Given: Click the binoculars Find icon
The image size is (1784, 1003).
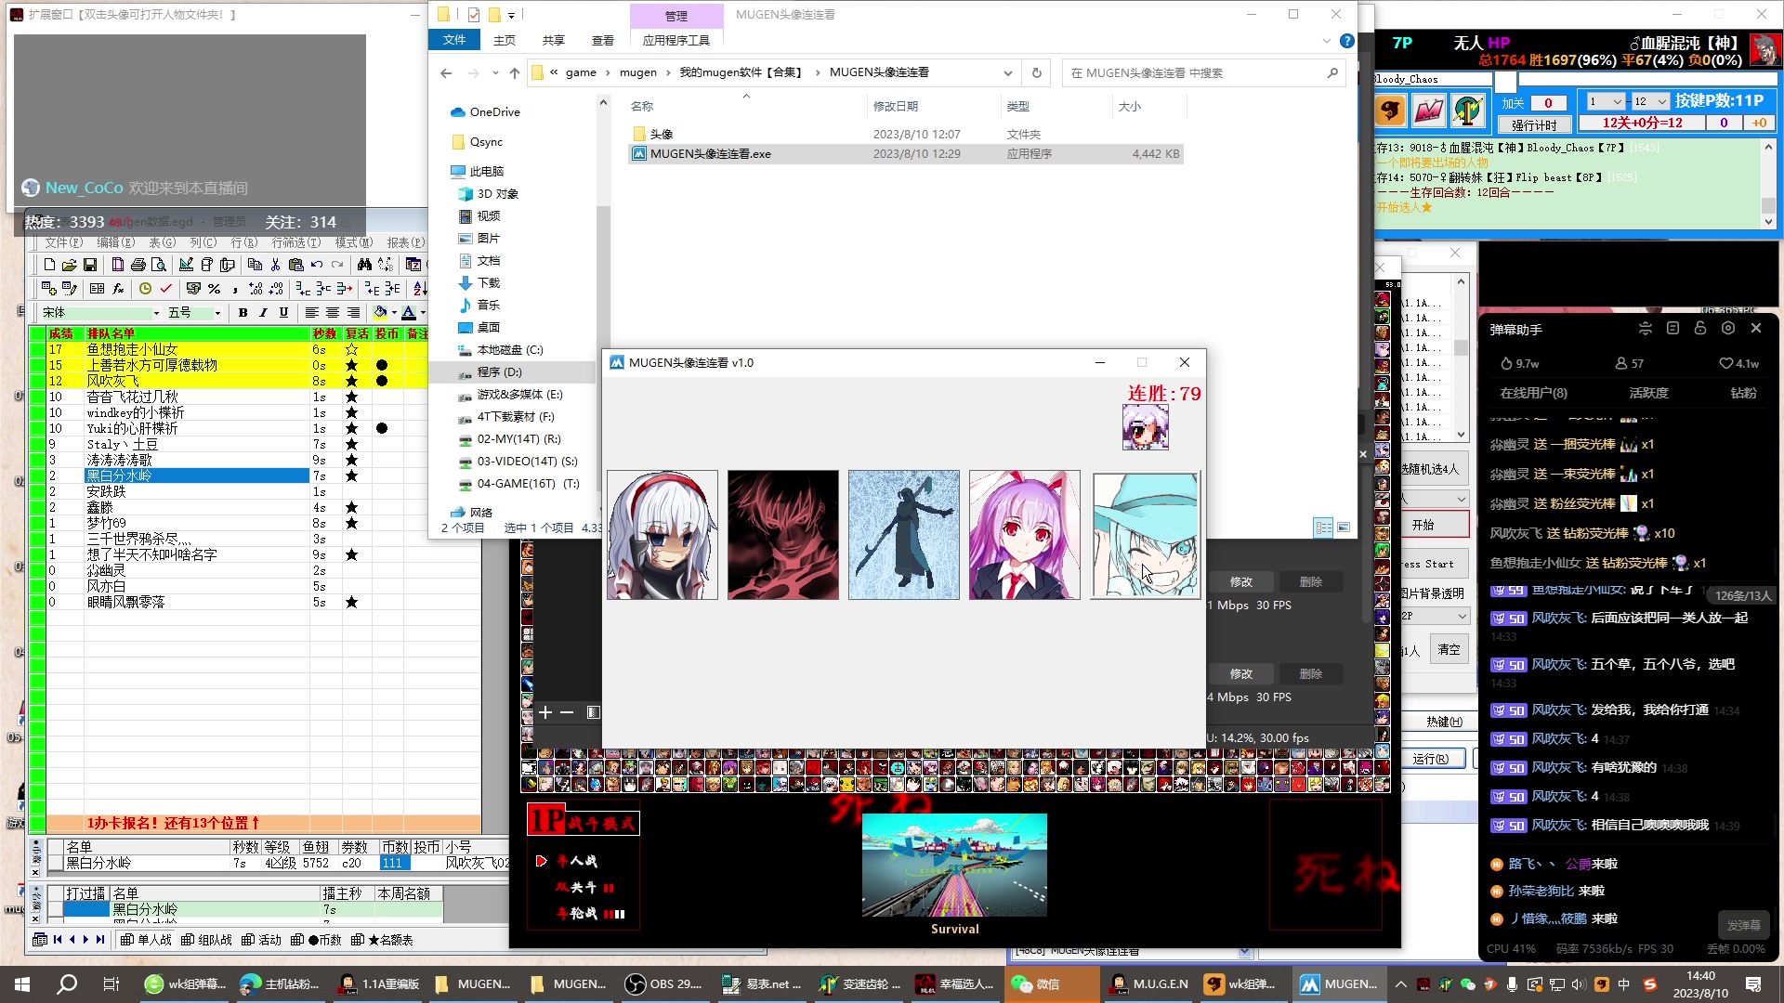Looking at the screenshot, I should 364,265.
